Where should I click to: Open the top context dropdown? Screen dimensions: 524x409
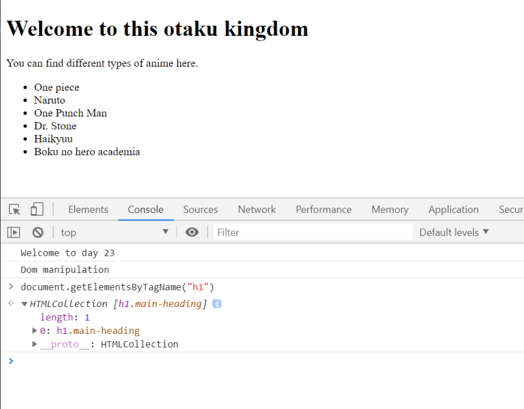coord(114,233)
